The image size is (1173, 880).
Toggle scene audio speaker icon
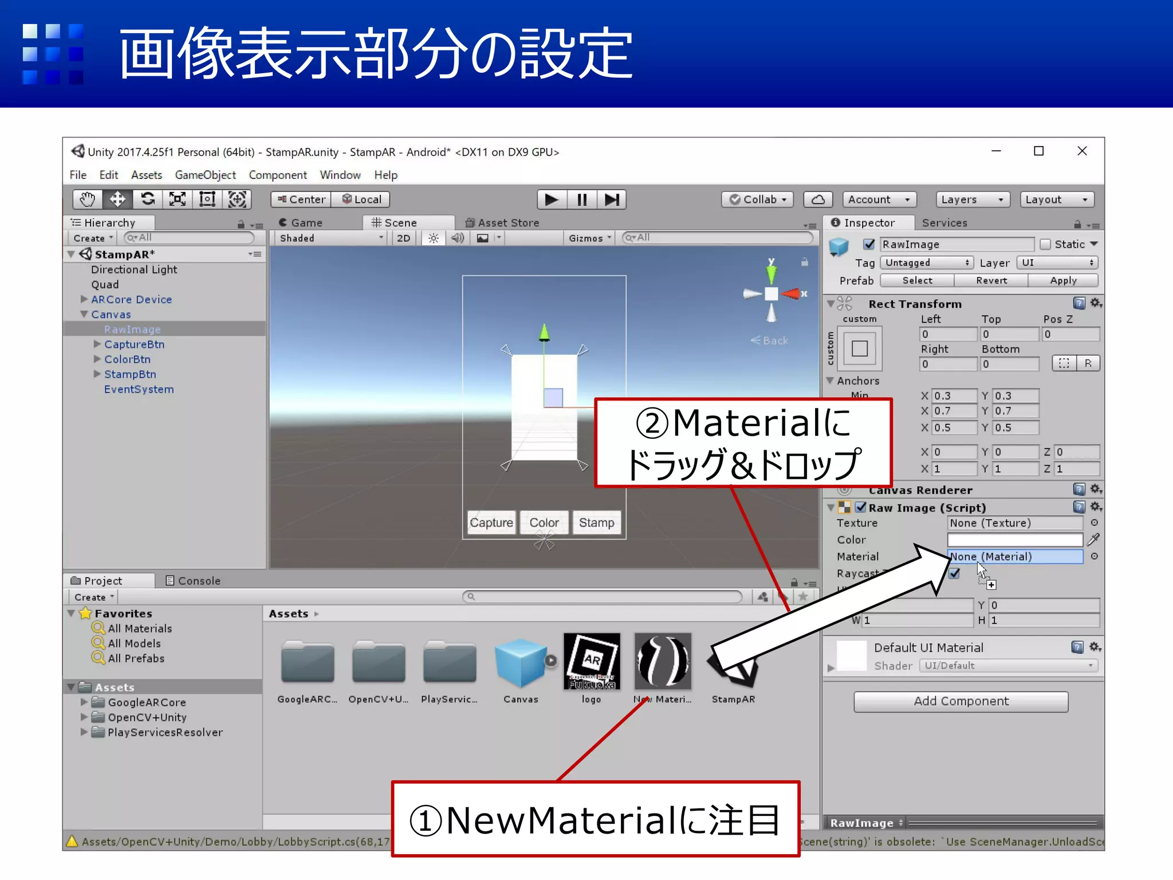(458, 238)
